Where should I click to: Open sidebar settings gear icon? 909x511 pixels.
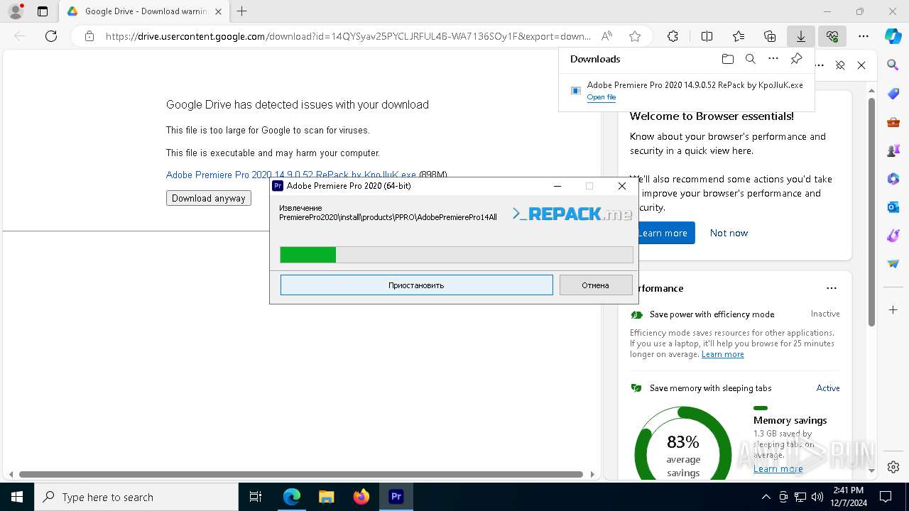pyautogui.click(x=893, y=467)
